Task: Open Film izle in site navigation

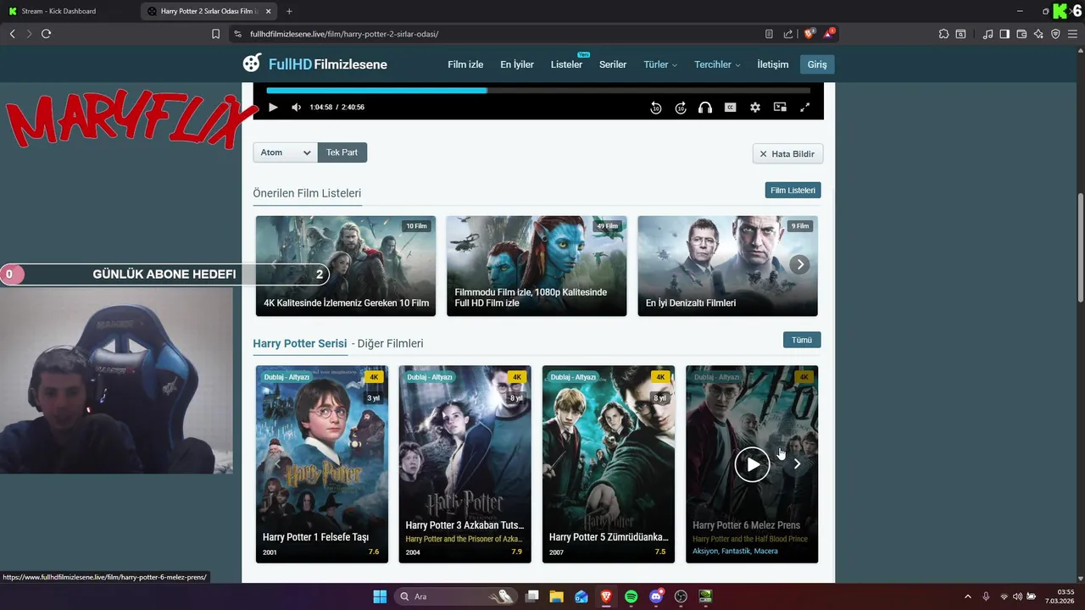Action: 465,64
